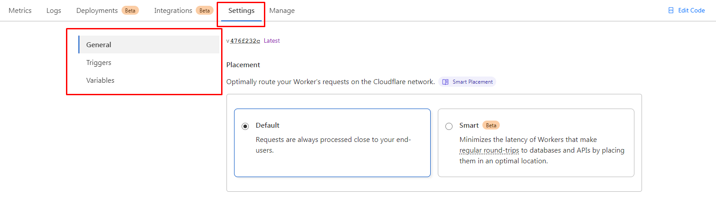Switch to the Logs tab
Screen dimensions: 716x198
(53, 10)
